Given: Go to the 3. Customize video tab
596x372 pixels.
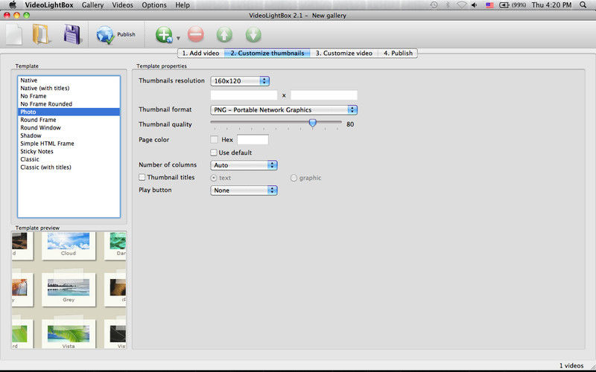Looking at the screenshot, I should (343, 53).
